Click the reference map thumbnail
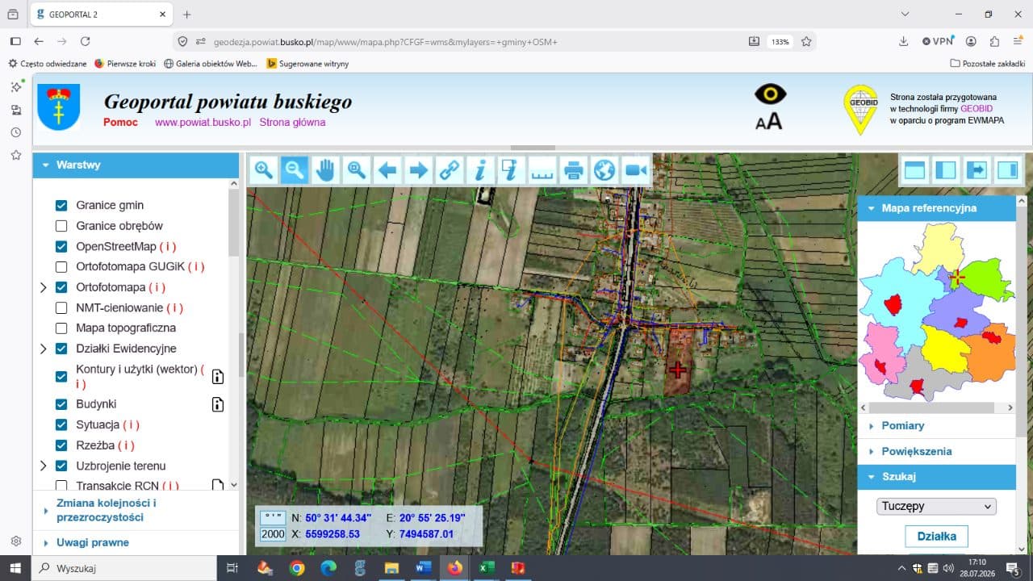Screen dimensions: 1033x581 point(936,312)
